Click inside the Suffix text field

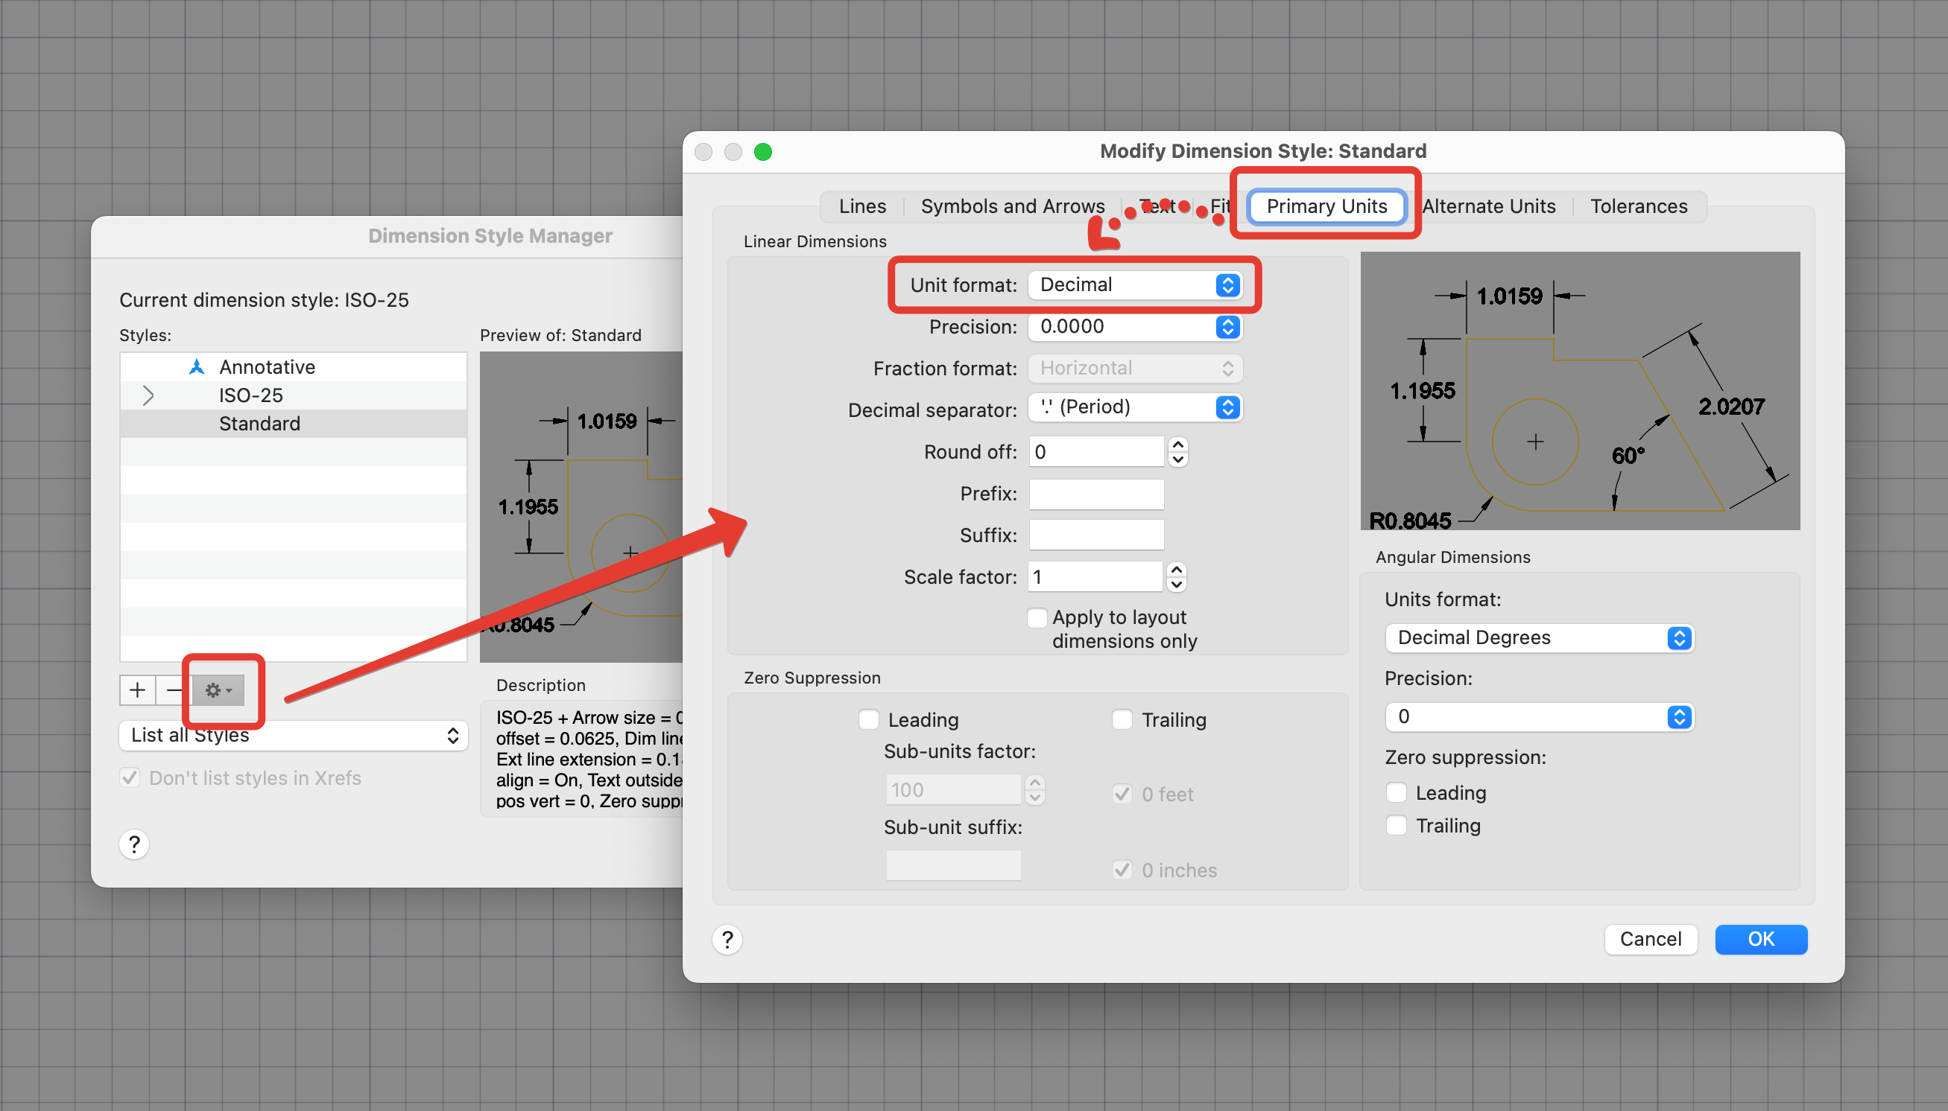pyautogui.click(x=1094, y=534)
